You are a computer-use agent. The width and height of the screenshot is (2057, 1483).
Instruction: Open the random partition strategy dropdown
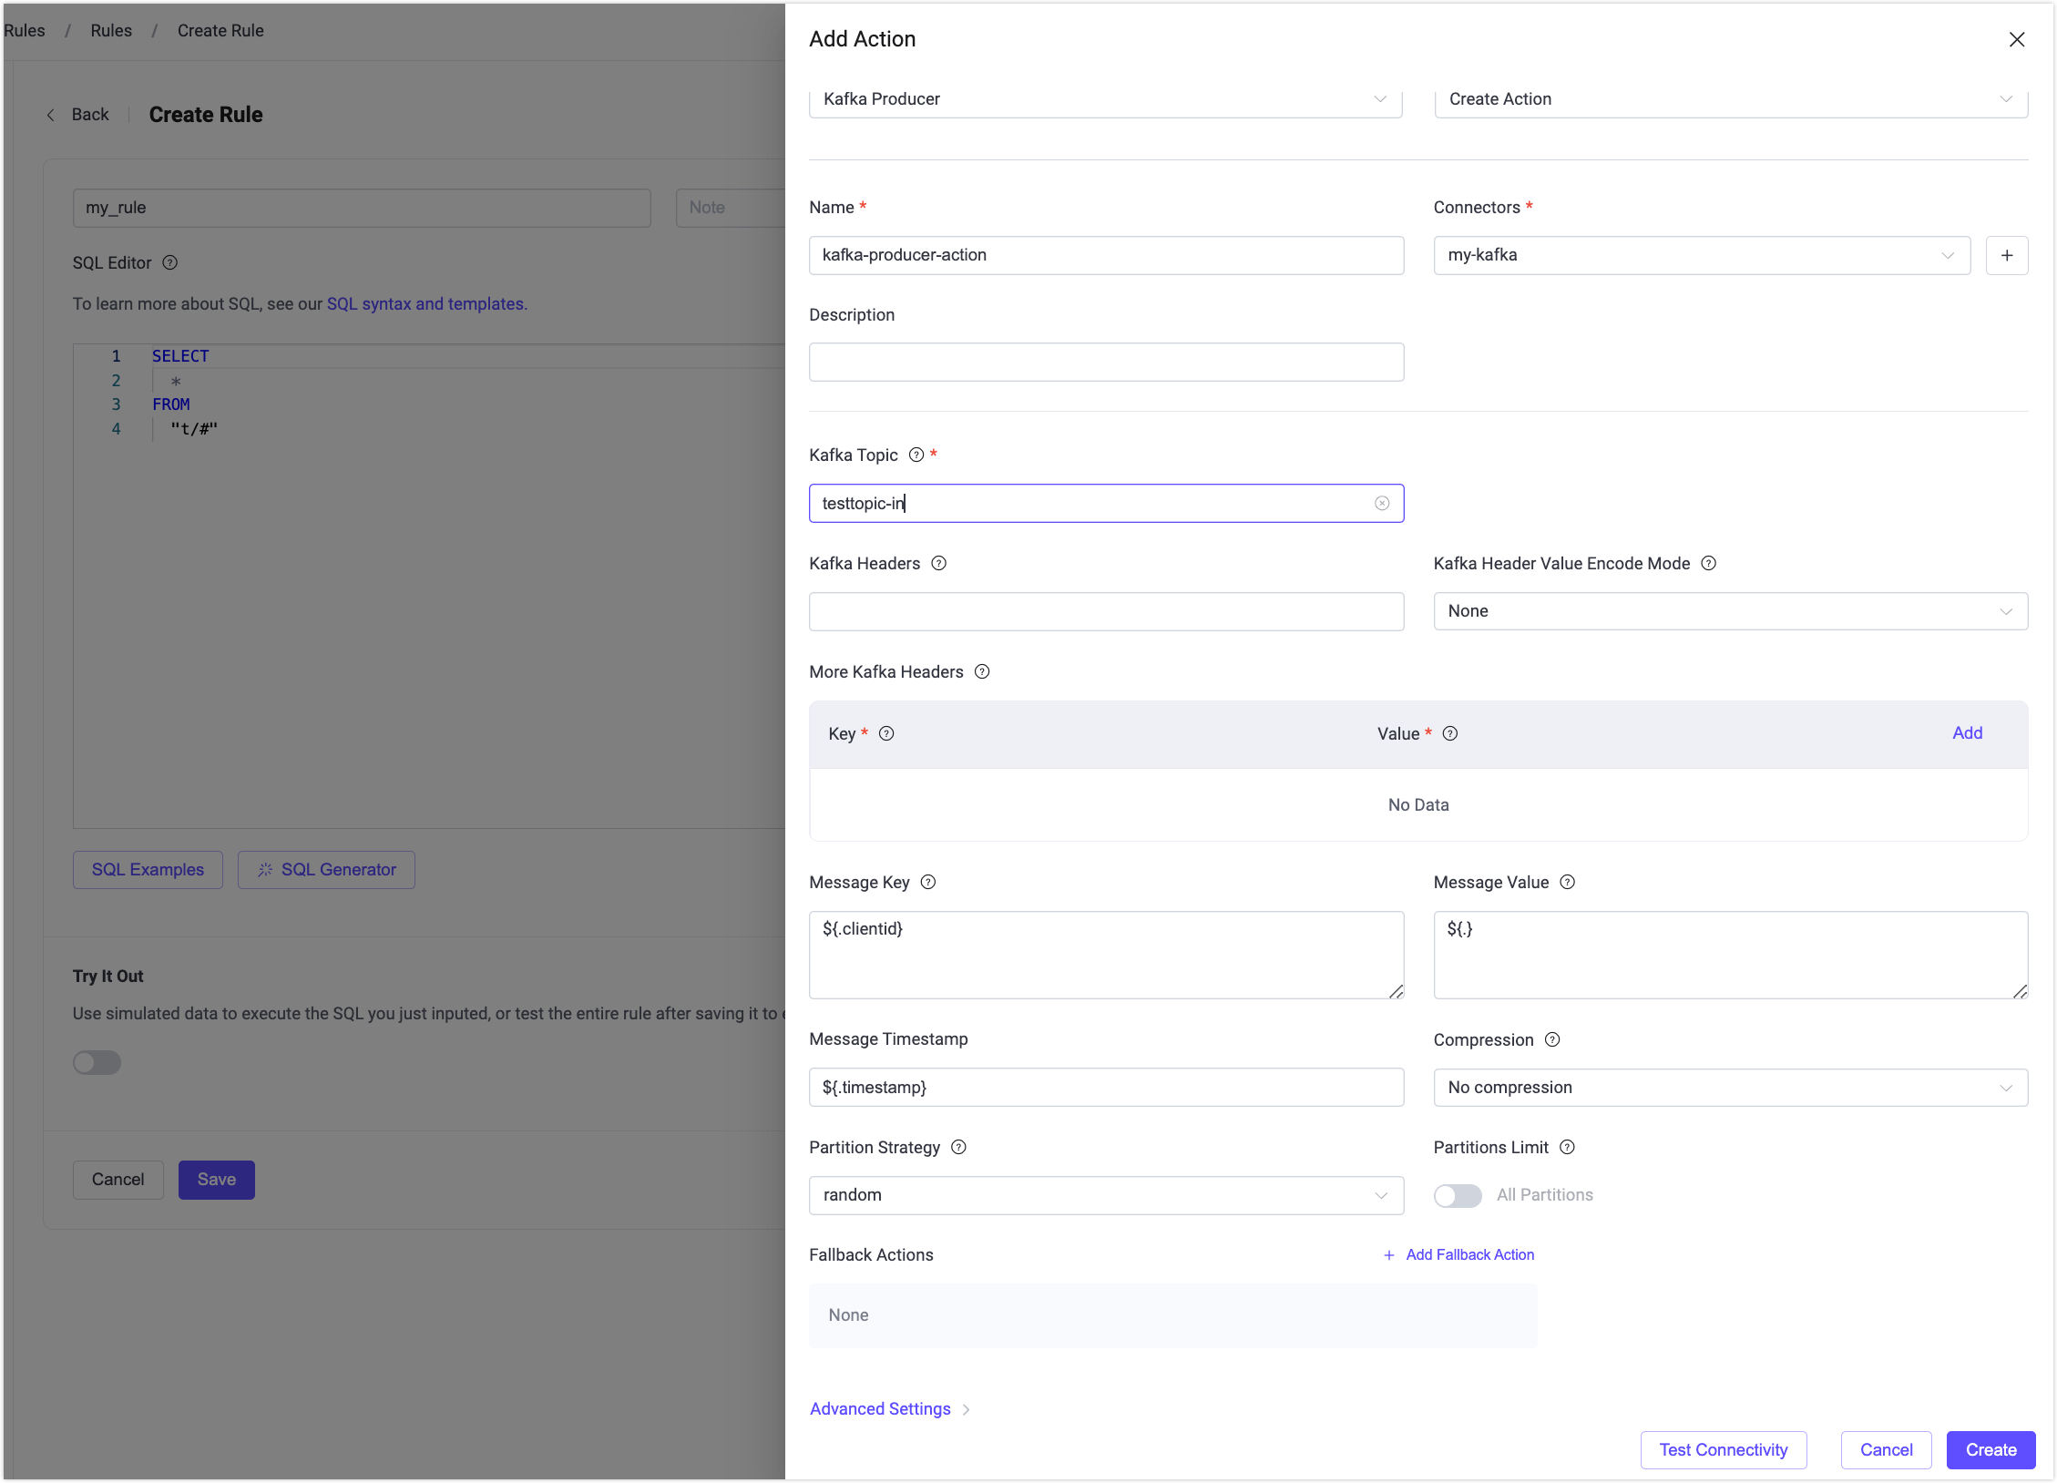[x=1105, y=1196]
